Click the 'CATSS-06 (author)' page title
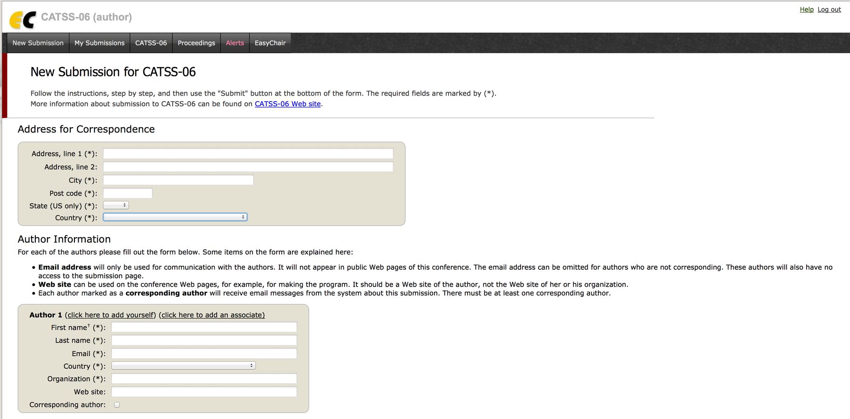850x419 pixels. [87, 17]
